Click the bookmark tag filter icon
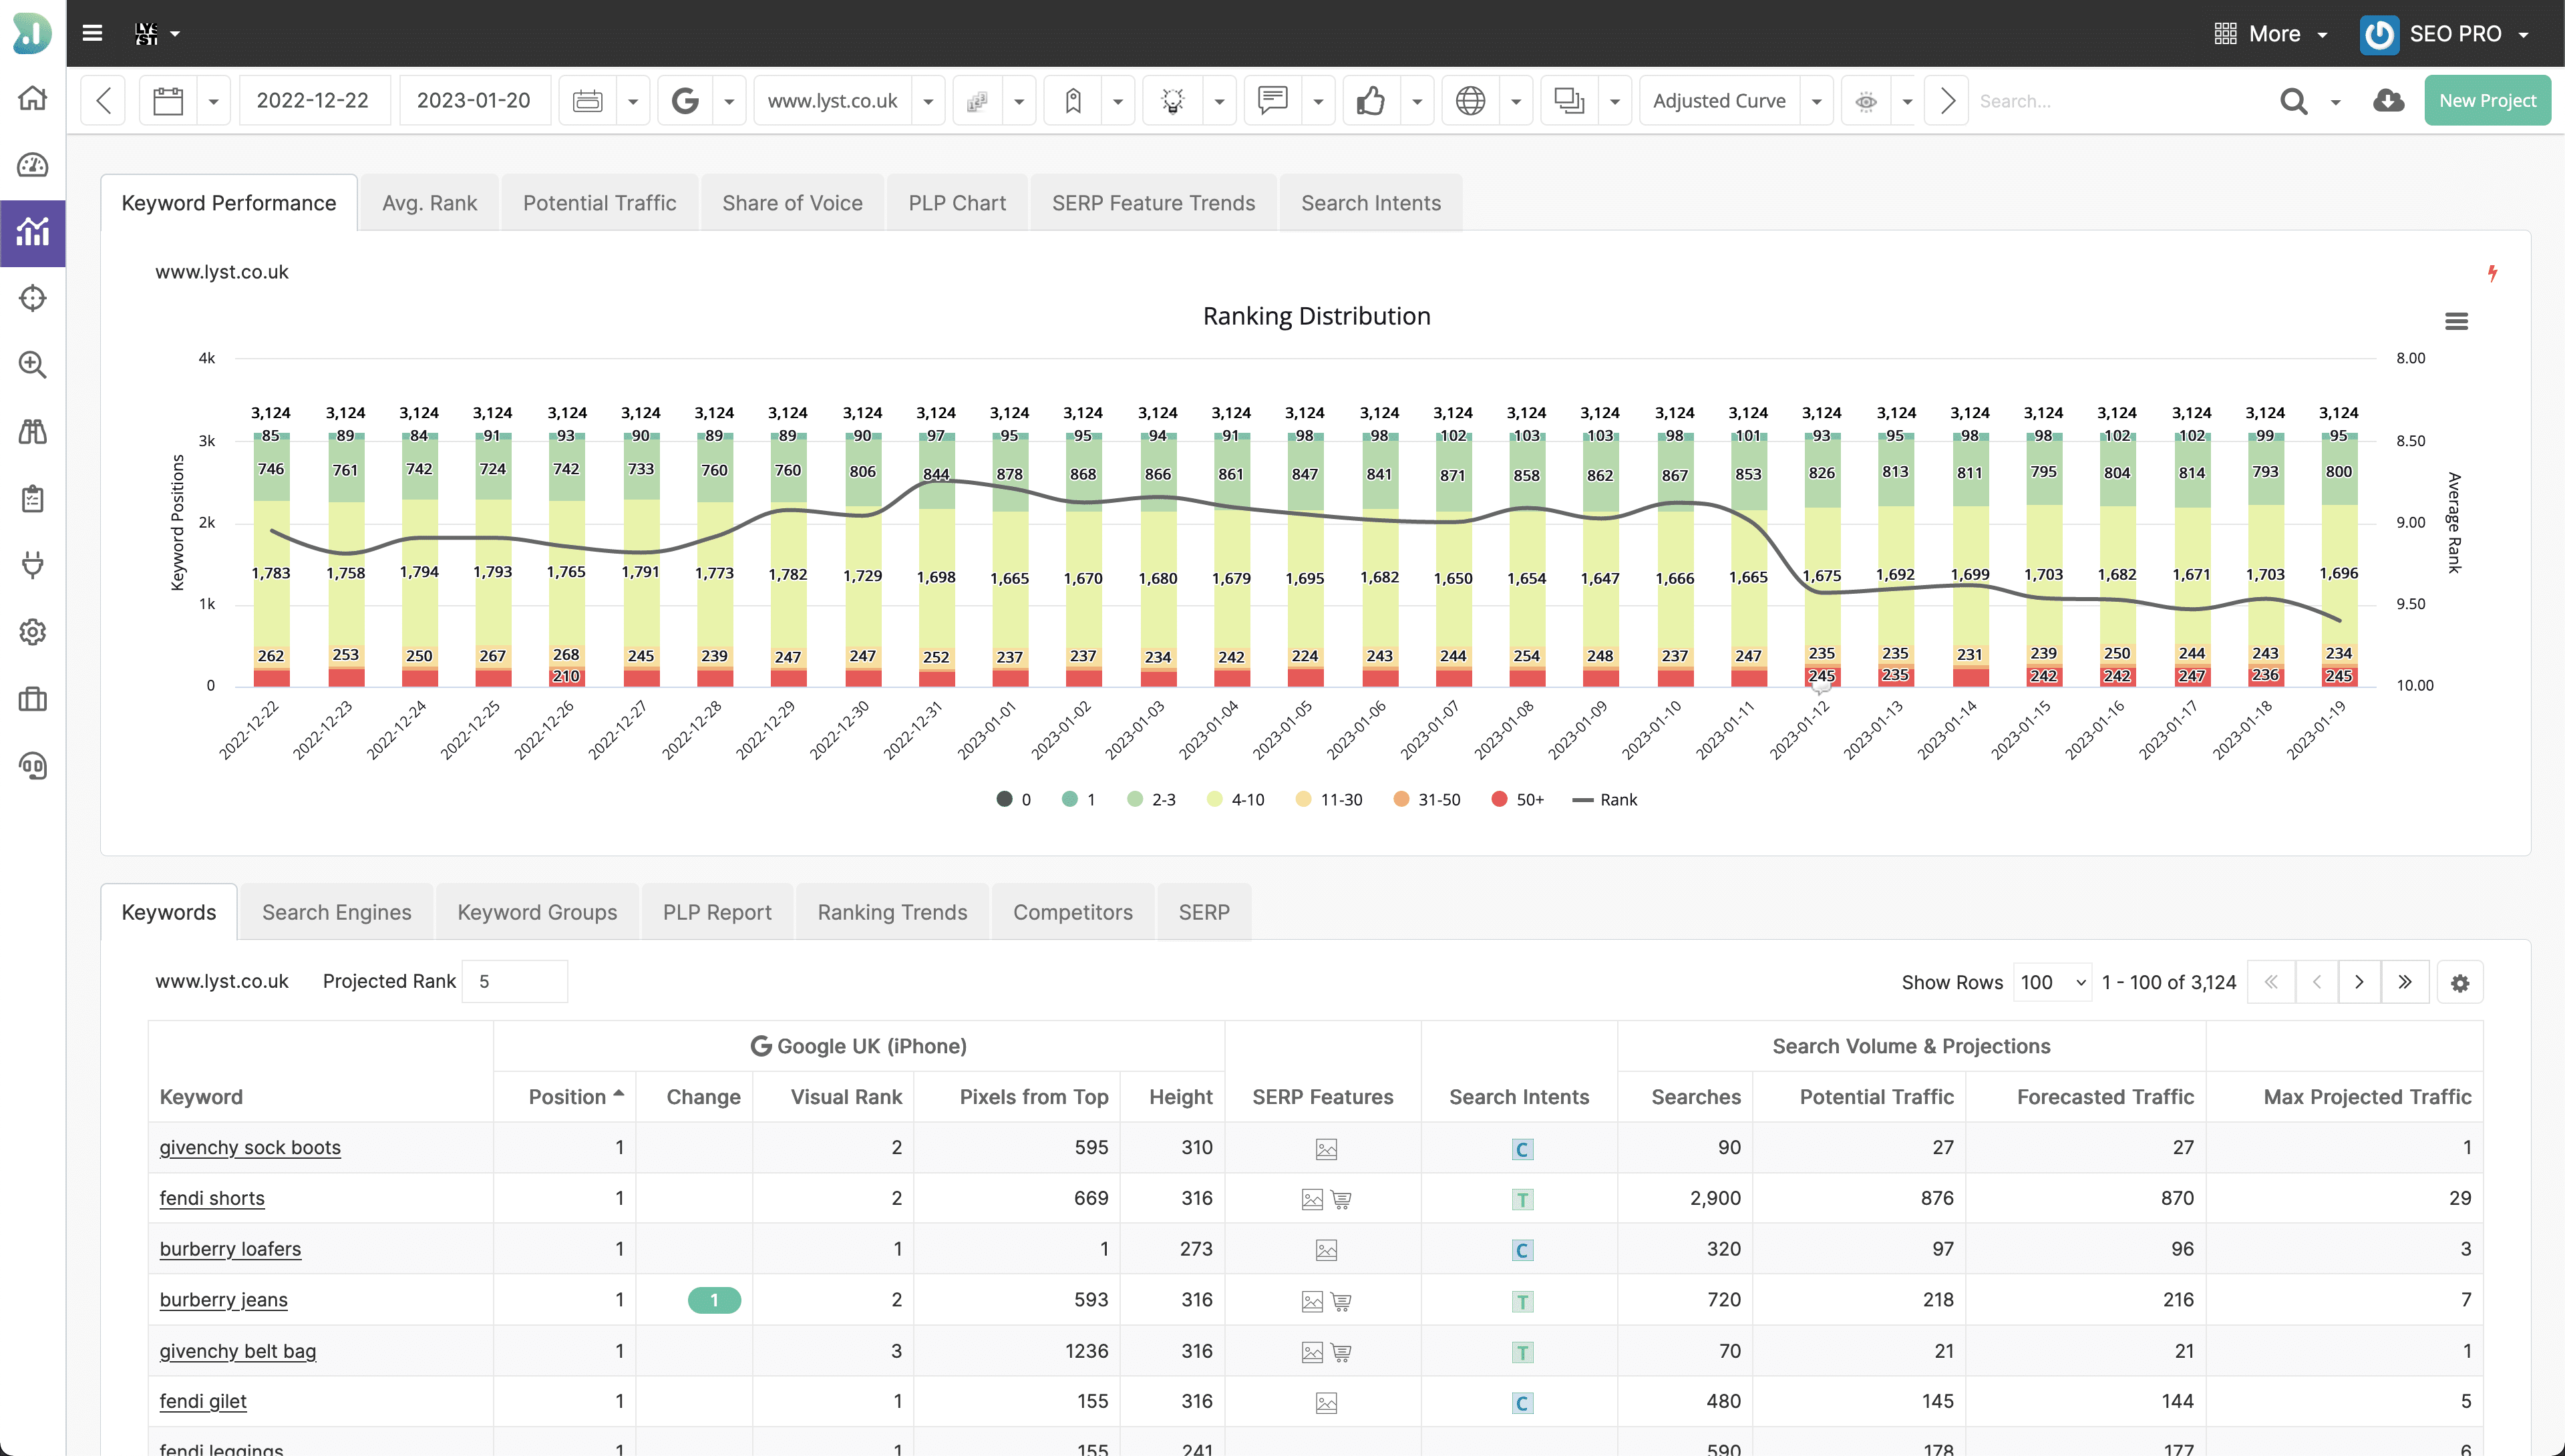 click(x=1073, y=101)
